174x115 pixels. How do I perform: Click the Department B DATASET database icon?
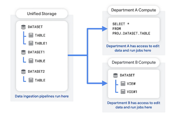(x=115, y=75)
